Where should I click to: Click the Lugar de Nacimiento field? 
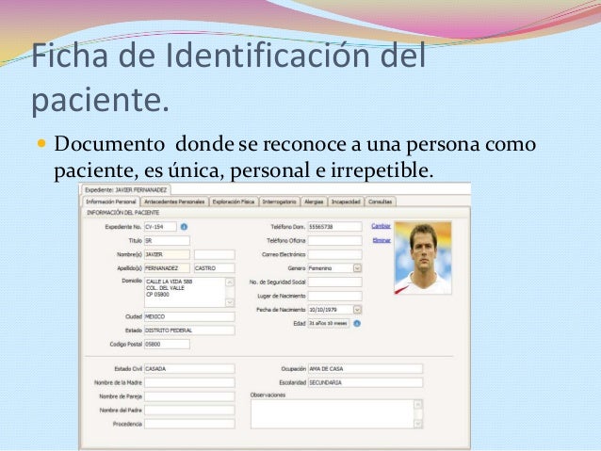(334, 296)
